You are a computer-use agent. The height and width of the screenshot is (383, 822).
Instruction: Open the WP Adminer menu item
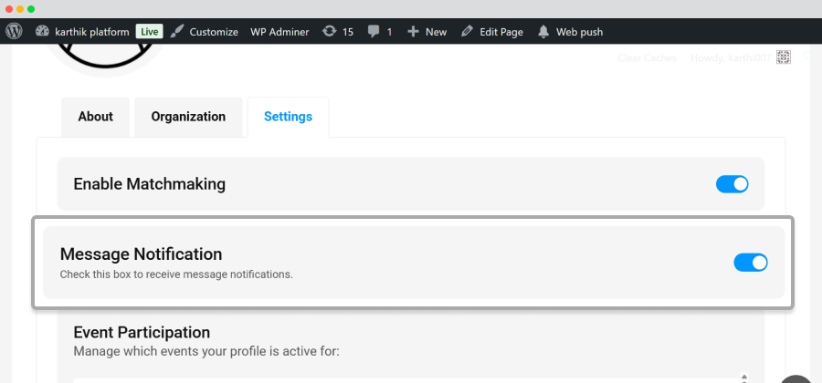(x=279, y=32)
